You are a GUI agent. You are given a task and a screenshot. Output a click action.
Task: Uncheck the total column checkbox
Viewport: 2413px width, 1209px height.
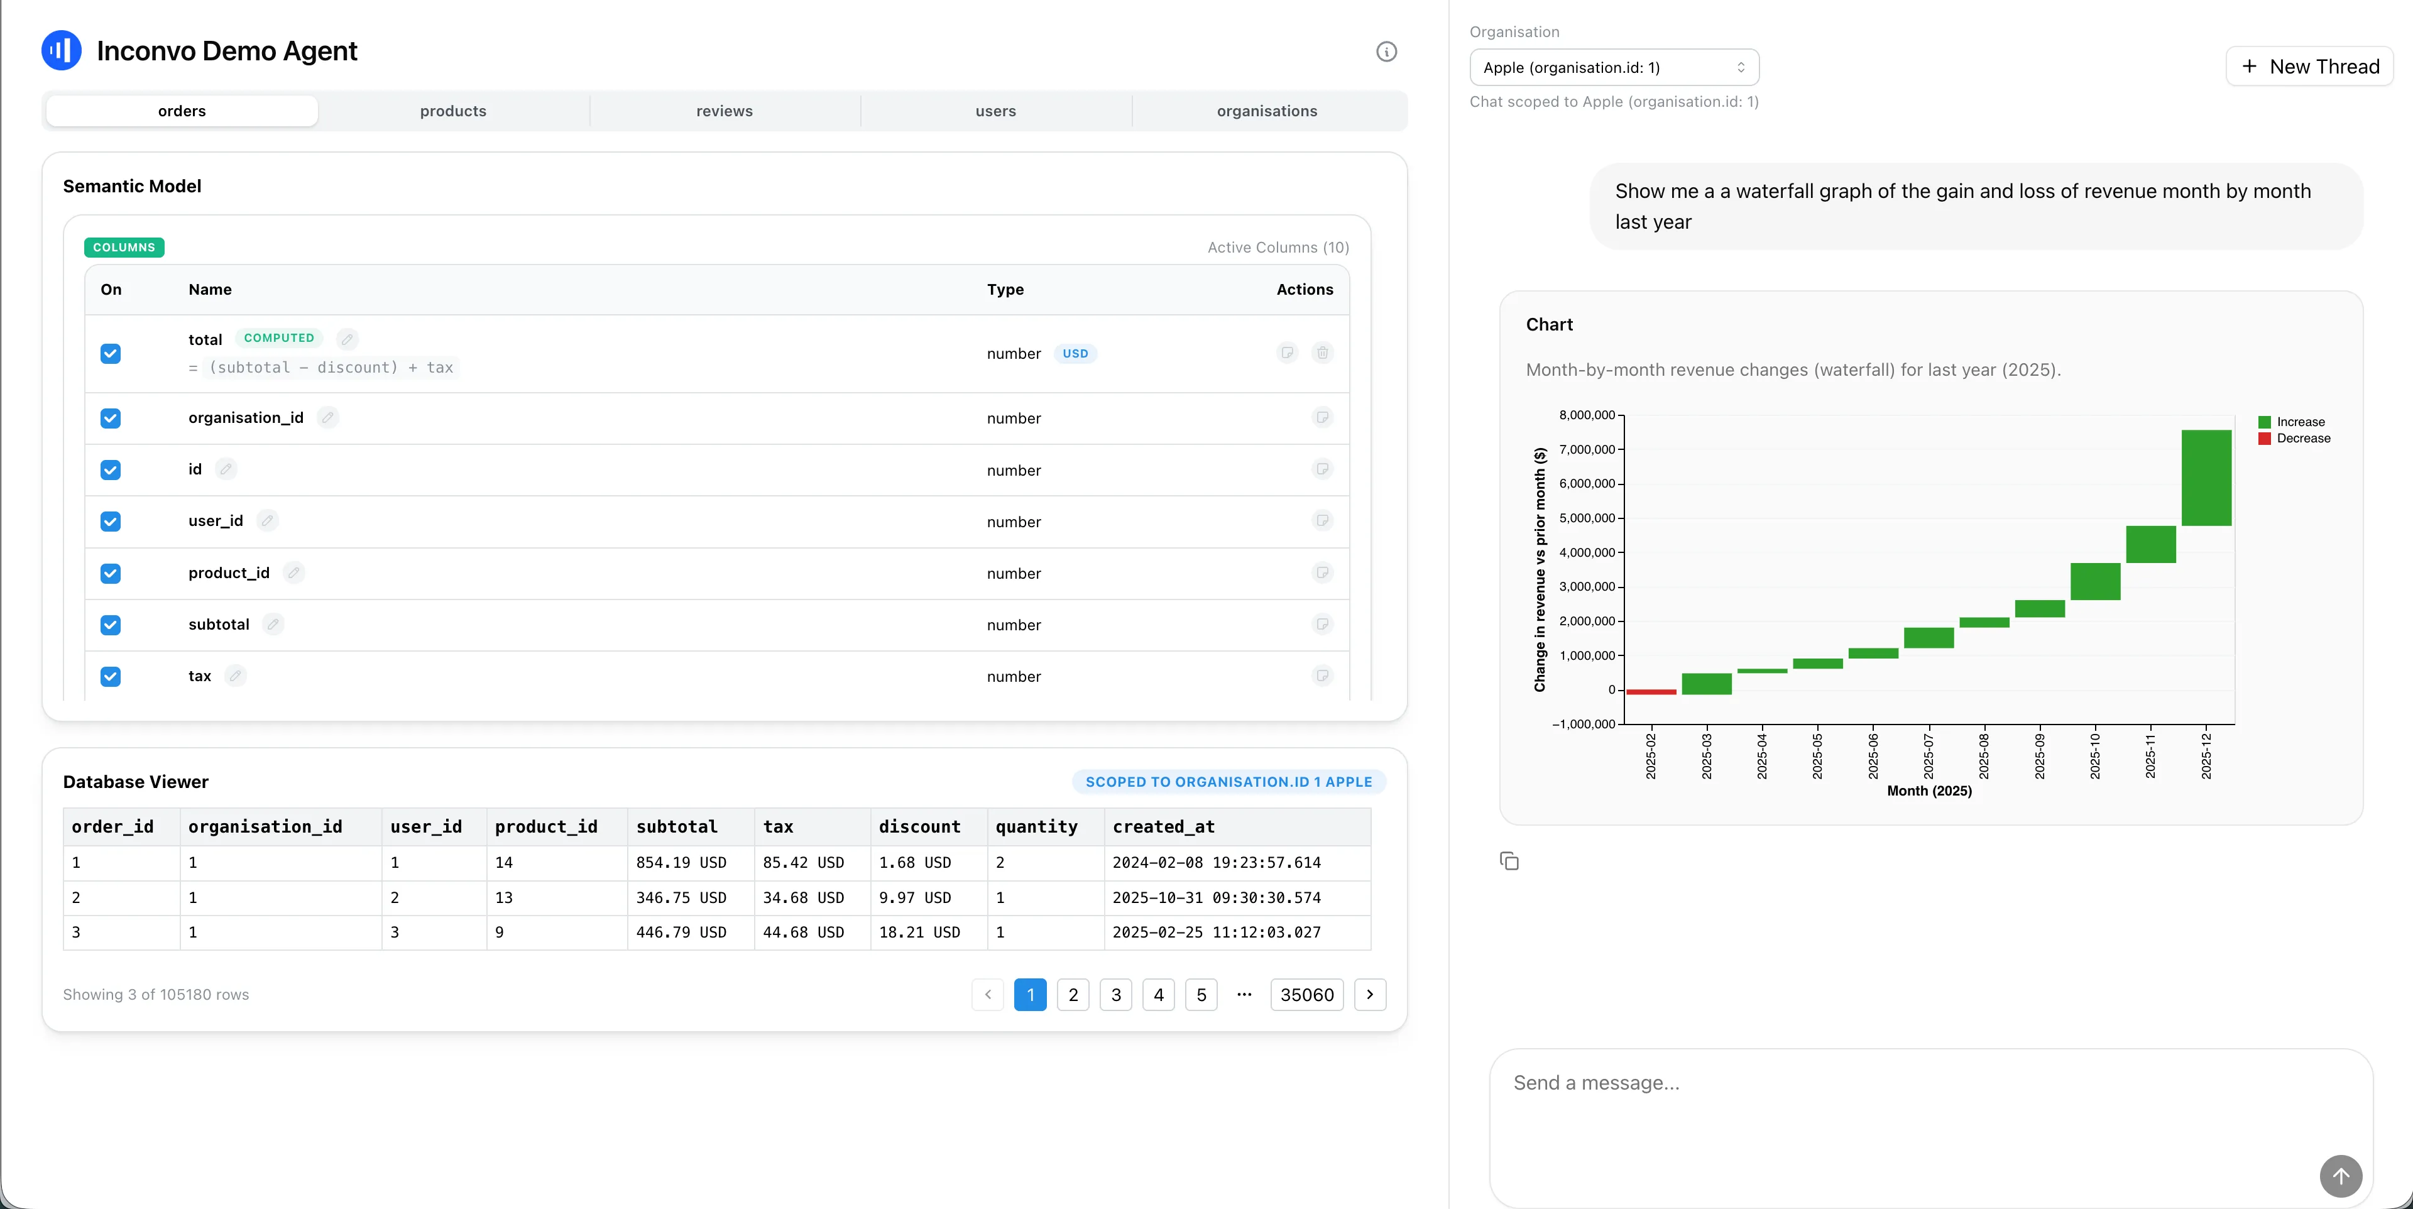pos(111,353)
